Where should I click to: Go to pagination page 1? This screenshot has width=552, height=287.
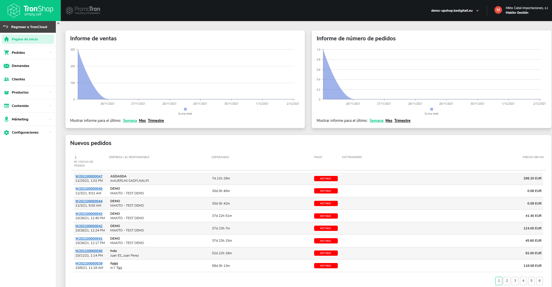coord(499,281)
